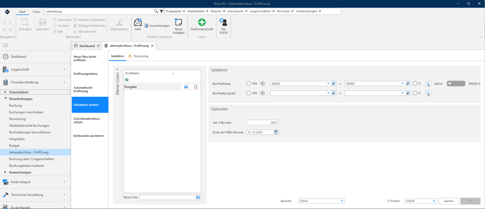
Task: Click Löschen command in ribbon
Action: click(x=61, y=26)
